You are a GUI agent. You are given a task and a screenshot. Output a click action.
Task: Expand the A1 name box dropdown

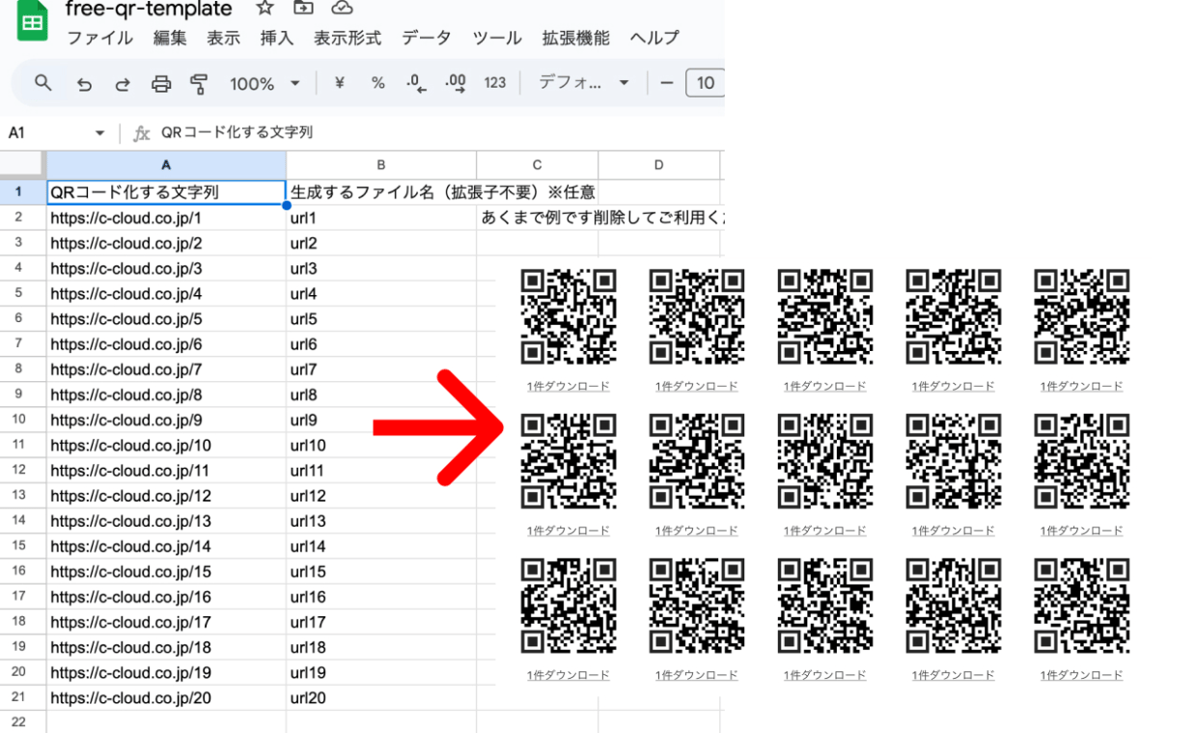99,133
